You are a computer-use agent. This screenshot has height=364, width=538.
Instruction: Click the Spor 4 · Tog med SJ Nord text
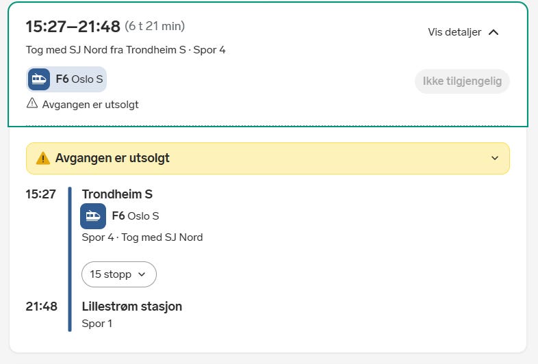tap(142, 237)
